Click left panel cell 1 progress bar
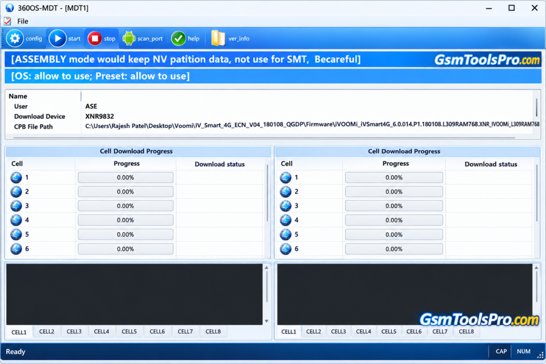Image resolution: width=546 pixels, height=364 pixels. [x=126, y=177]
